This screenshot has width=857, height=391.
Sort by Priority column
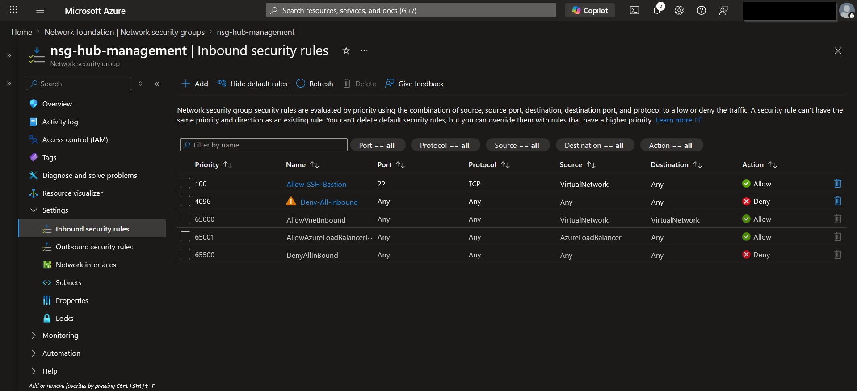click(x=213, y=164)
